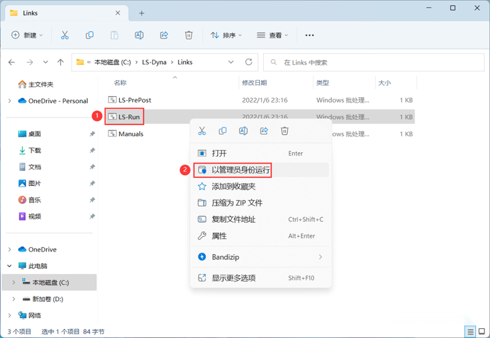The image size is (490, 338).
Task: Open the See more ellipsis toolbar menu
Action: 309,35
